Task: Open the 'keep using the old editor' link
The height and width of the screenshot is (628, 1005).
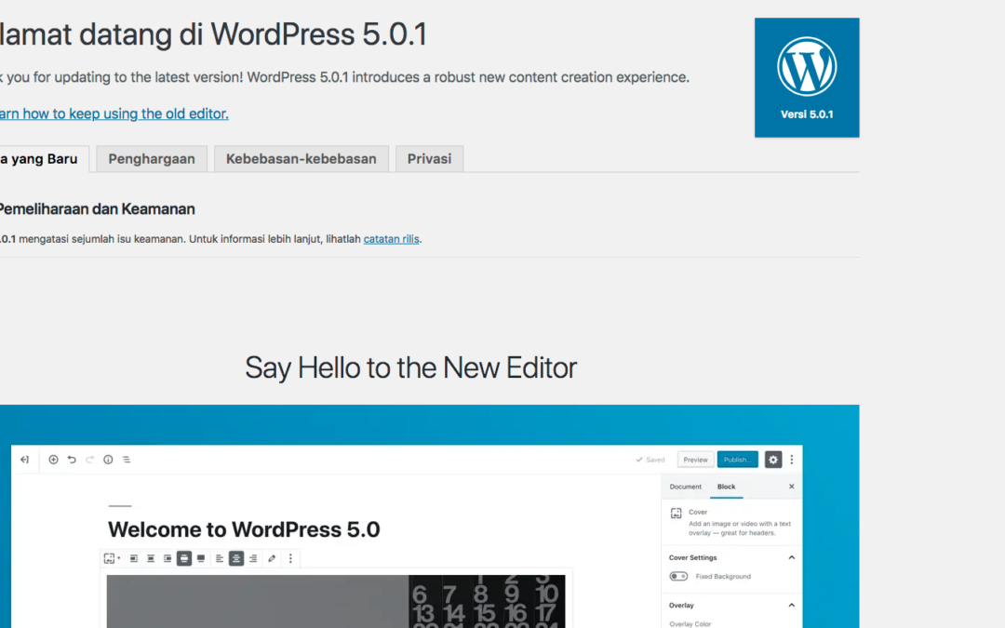Action: [114, 114]
